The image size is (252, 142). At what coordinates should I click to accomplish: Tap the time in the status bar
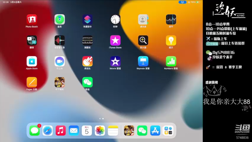pyautogui.click(x=6, y=2)
